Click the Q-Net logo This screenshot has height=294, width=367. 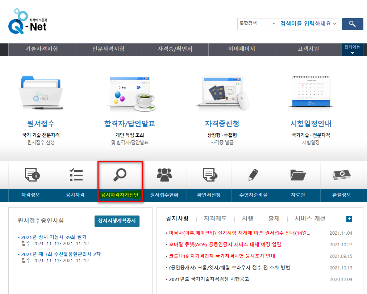[x=28, y=21]
